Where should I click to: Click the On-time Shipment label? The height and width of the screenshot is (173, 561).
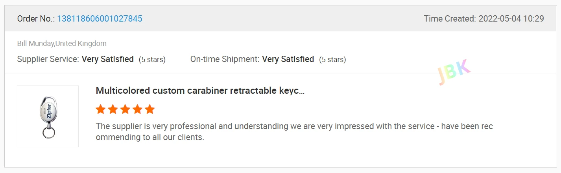pyautogui.click(x=225, y=59)
